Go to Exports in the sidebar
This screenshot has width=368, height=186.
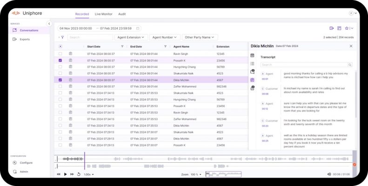click(x=24, y=39)
